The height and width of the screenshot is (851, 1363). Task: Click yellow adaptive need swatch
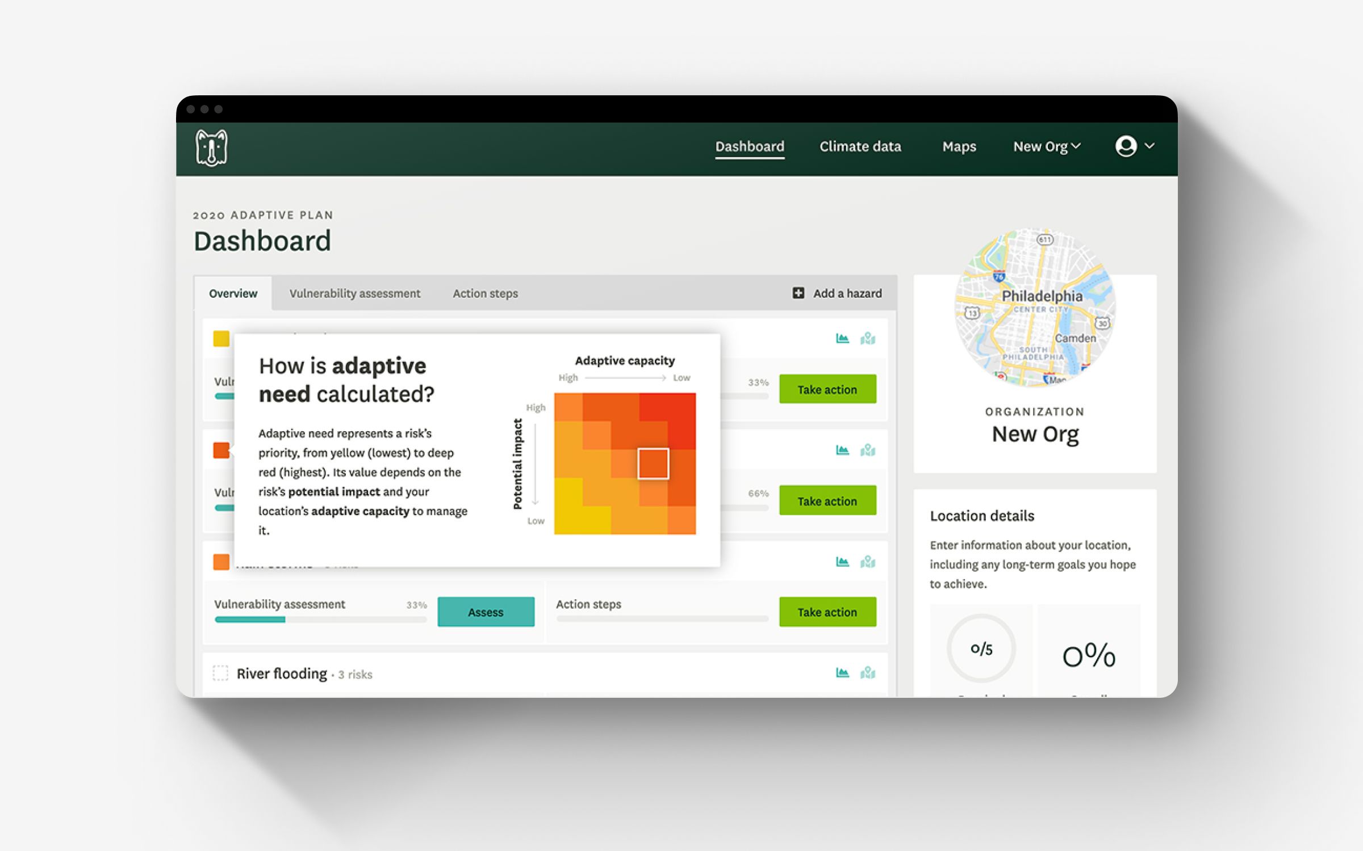221,339
